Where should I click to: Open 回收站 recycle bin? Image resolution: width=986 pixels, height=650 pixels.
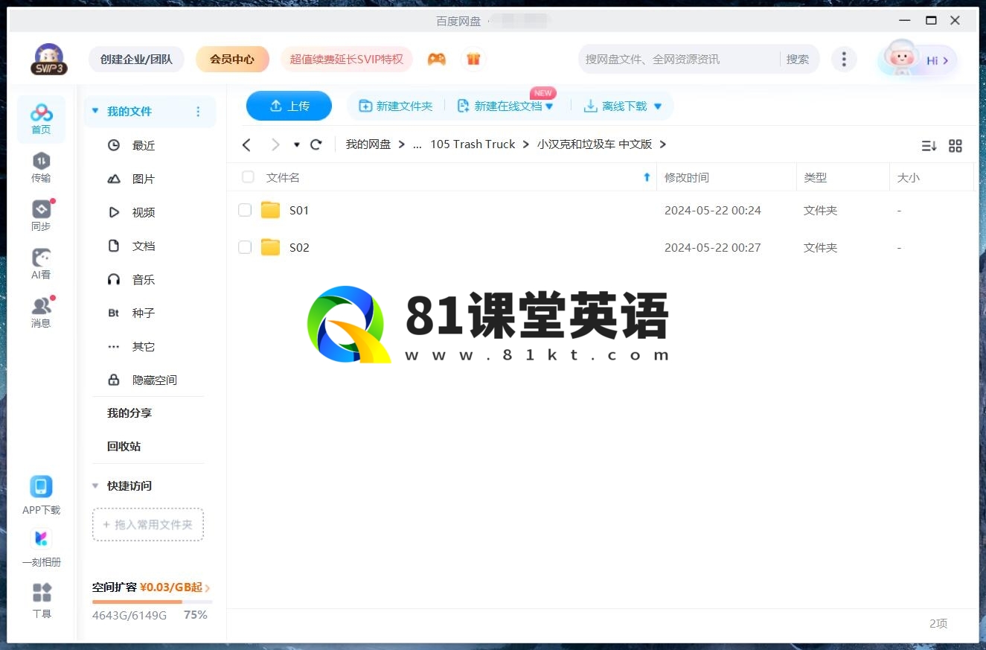pos(124,446)
